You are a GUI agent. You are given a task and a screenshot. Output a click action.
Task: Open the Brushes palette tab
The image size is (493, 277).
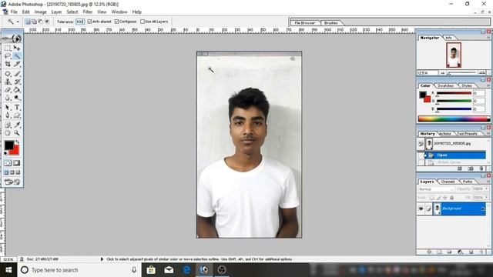click(330, 23)
